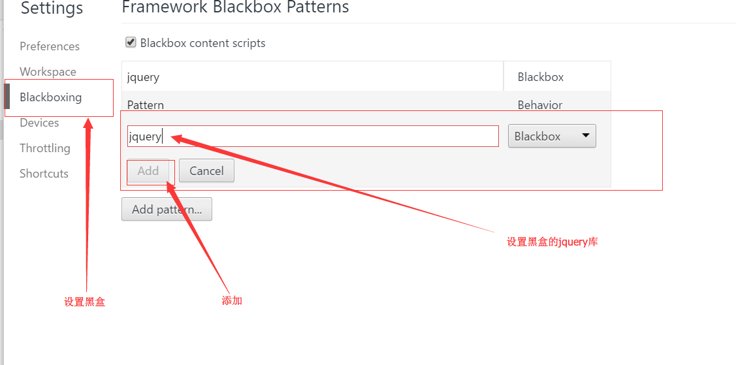The width and height of the screenshot is (736, 365).
Task: Open the Preferences settings tab
Action: [50, 46]
